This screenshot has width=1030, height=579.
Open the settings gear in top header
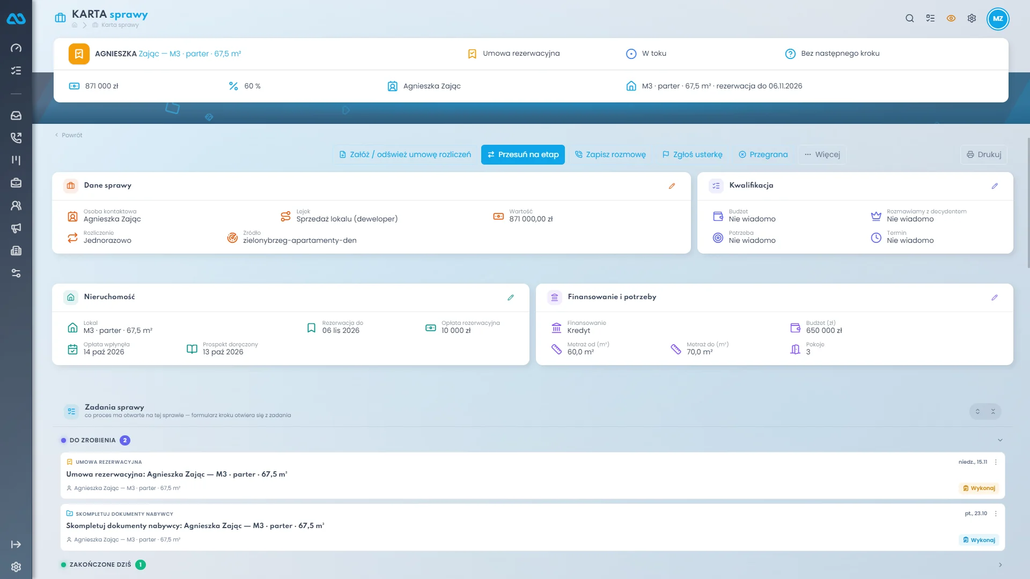pyautogui.click(x=972, y=18)
